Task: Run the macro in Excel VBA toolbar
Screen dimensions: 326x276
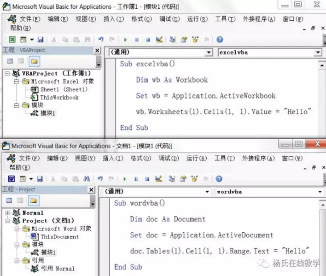Action: coord(125,40)
